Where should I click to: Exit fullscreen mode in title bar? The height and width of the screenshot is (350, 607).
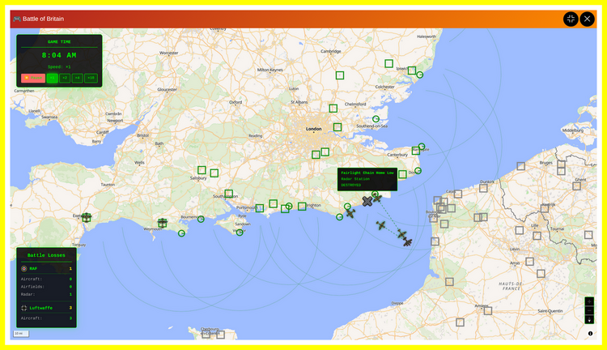[x=571, y=19]
